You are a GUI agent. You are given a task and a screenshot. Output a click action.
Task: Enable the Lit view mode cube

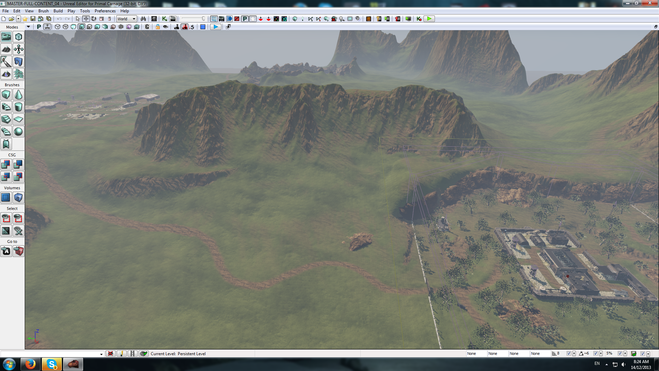tap(82, 27)
